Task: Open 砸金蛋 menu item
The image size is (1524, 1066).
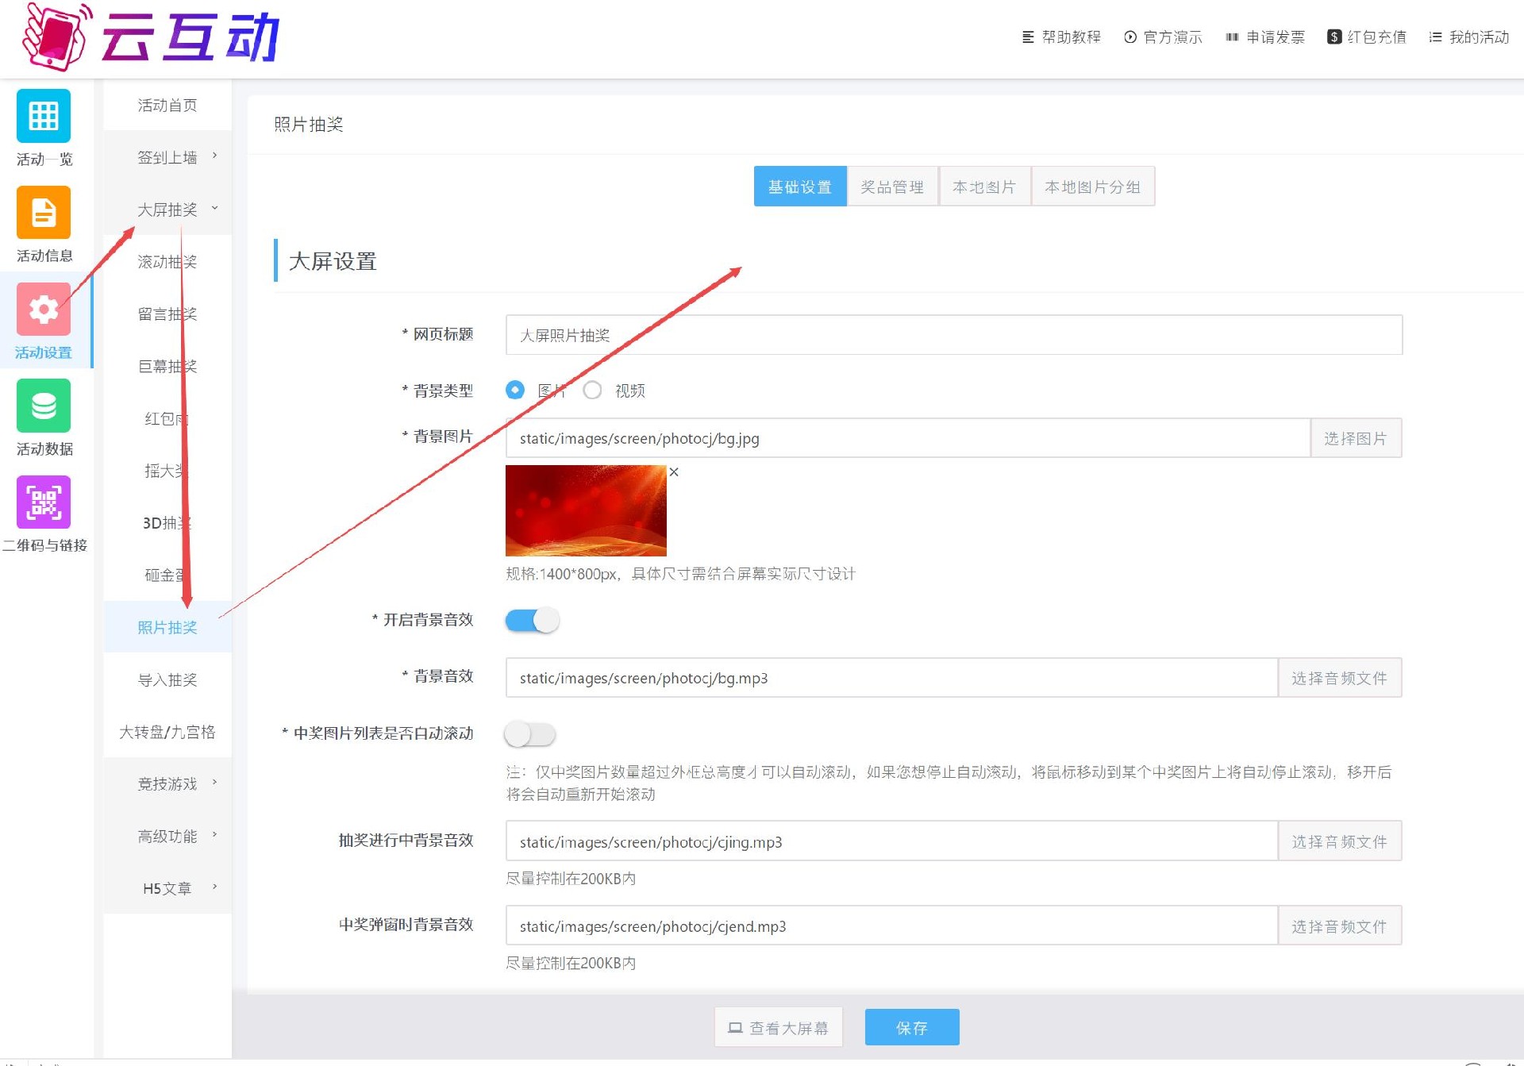Action: [167, 575]
